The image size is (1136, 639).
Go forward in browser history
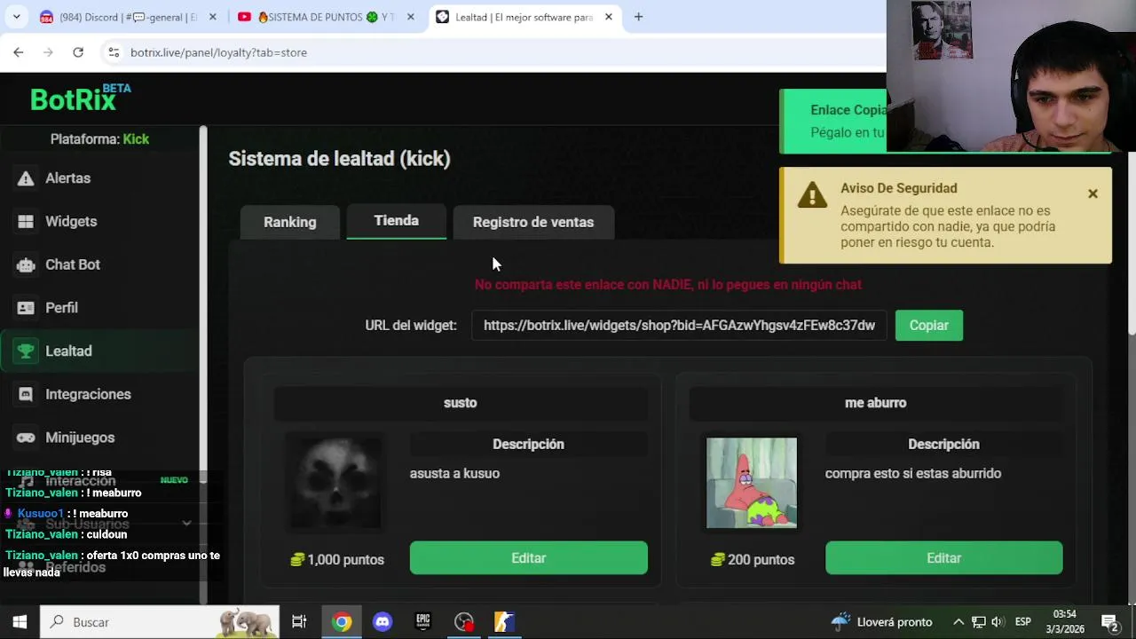tap(48, 52)
